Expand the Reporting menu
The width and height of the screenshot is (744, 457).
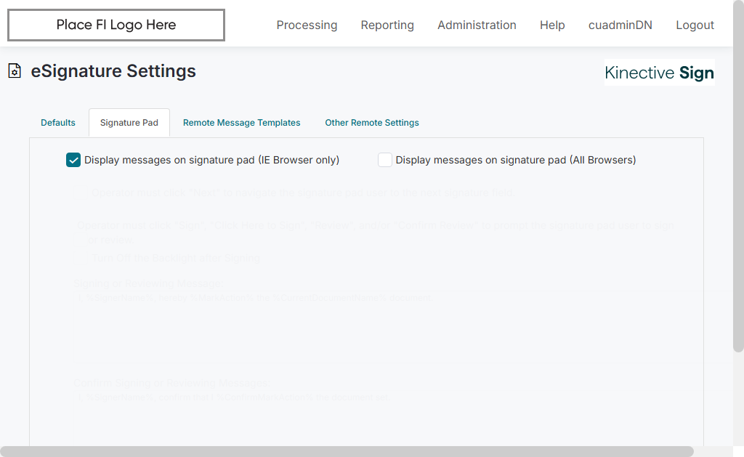pos(387,25)
